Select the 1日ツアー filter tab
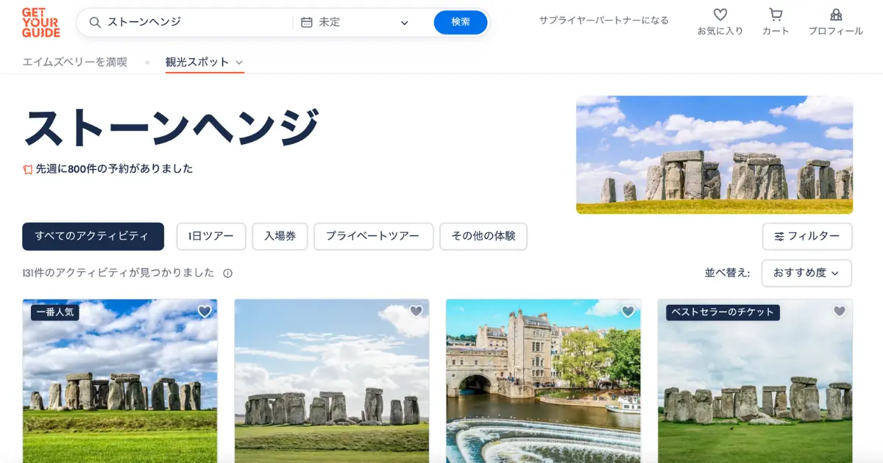Viewport: 883px width, 463px height. [211, 237]
